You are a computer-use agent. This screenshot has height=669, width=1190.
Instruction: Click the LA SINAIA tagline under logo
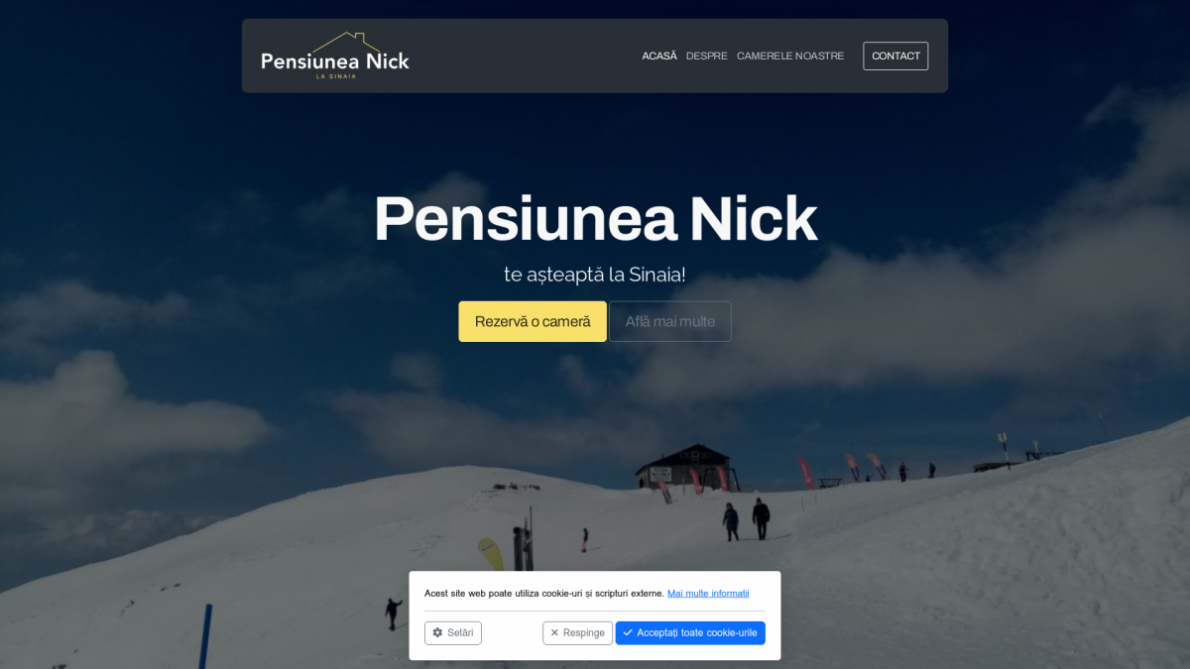(335, 76)
